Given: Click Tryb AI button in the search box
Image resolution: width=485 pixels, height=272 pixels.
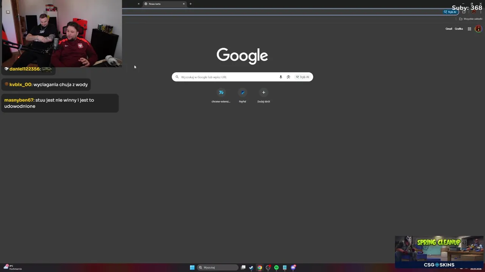Looking at the screenshot, I should tap(303, 77).
